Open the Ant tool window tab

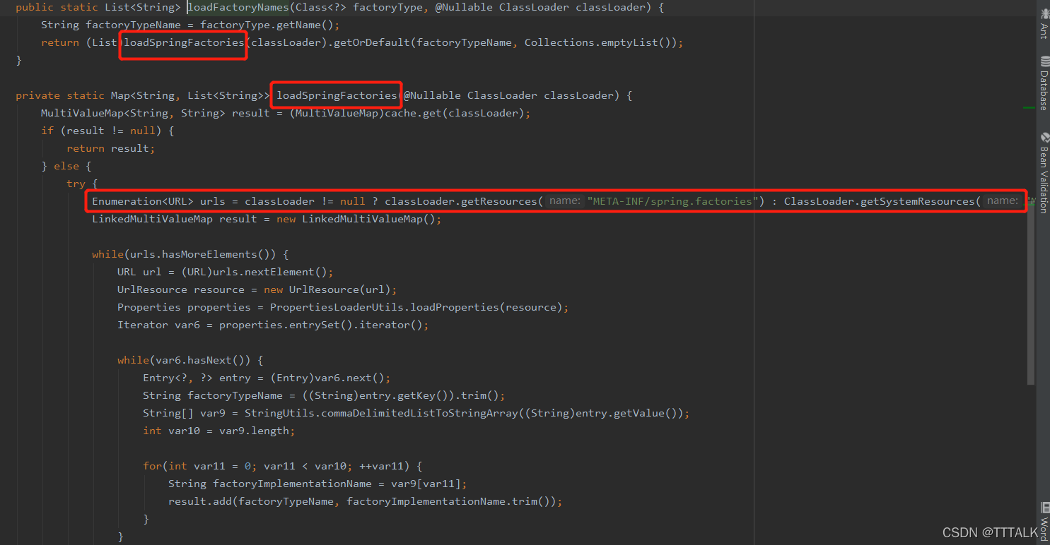coord(1044,24)
